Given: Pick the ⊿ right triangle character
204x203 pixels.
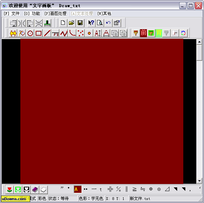Looking at the screenshot, I should [167, 189].
